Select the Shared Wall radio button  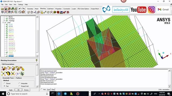coord(19,86)
